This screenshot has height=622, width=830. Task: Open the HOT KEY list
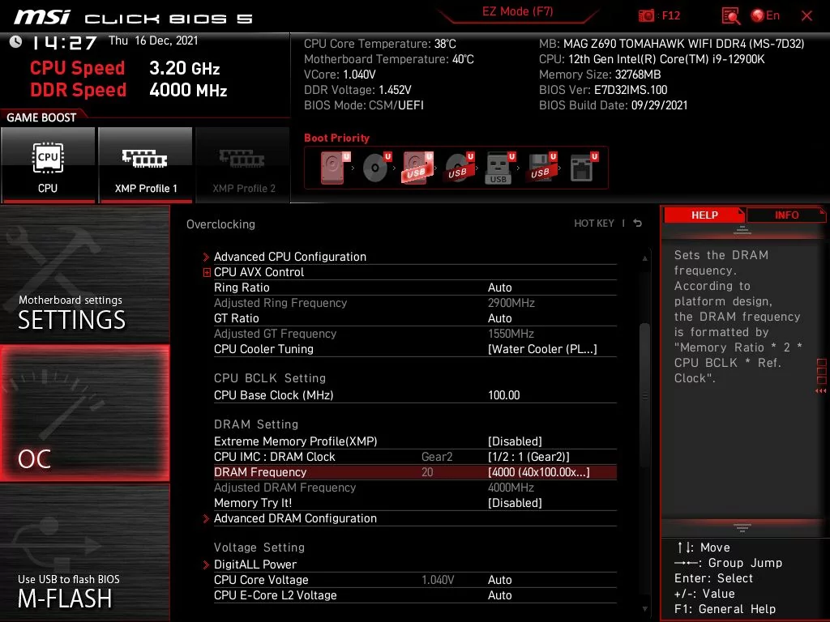point(594,224)
